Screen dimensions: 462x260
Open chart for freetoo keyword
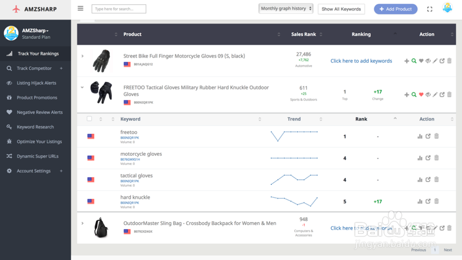(x=420, y=136)
